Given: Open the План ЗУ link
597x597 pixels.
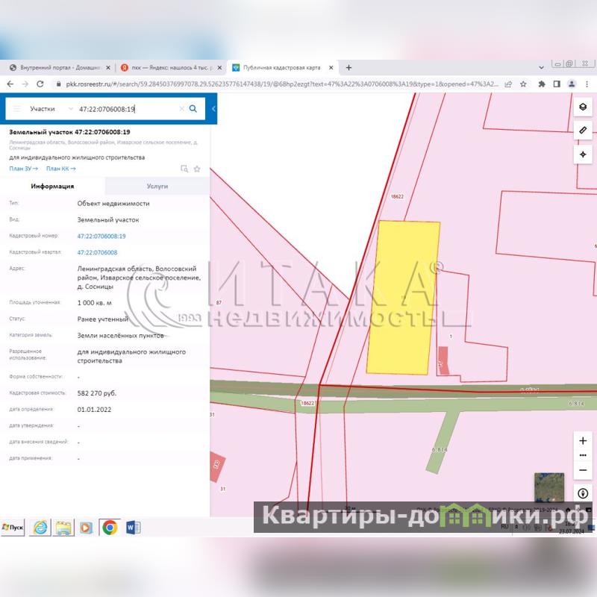Looking at the screenshot, I should (x=23, y=169).
